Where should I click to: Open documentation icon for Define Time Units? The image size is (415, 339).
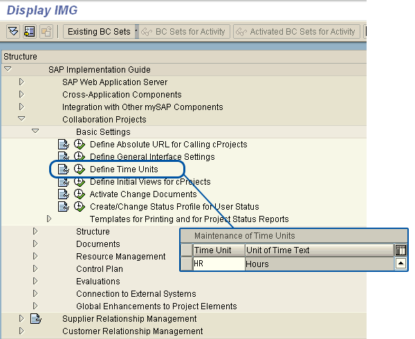click(64, 169)
